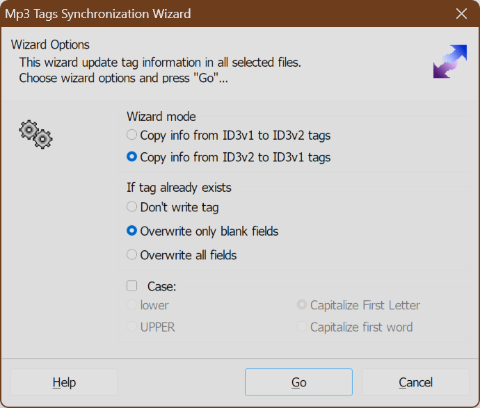The height and width of the screenshot is (408, 480).
Task: Close the Synchronization Wizard window
Action: pos(461,14)
